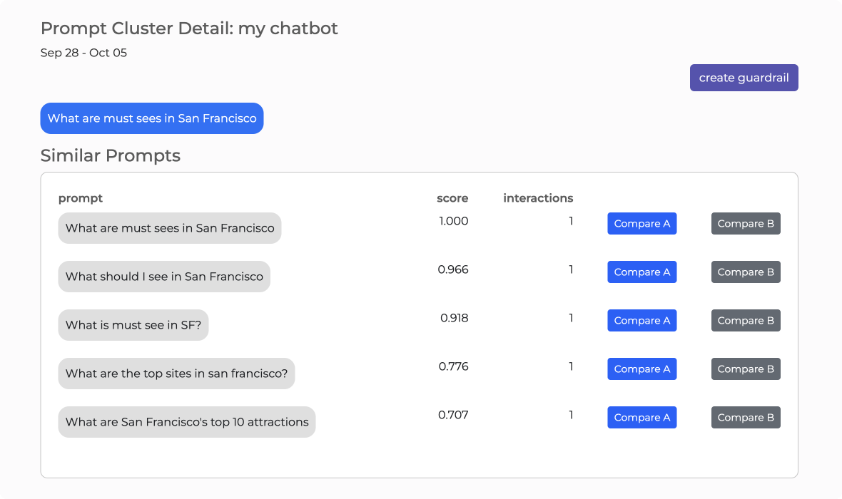842x499 pixels.
Task: Hit Compare B on the top sites prompt row
Action: 746,369
